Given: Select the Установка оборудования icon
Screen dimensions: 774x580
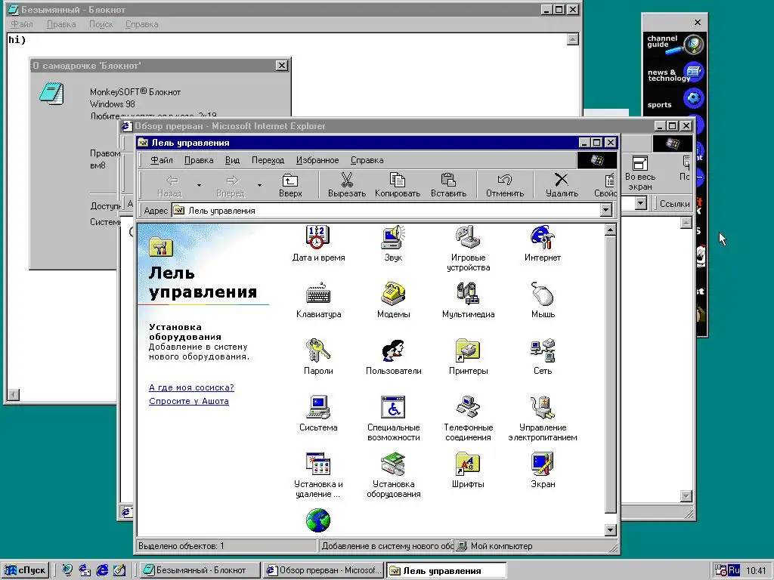Looking at the screenshot, I should (393, 476).
